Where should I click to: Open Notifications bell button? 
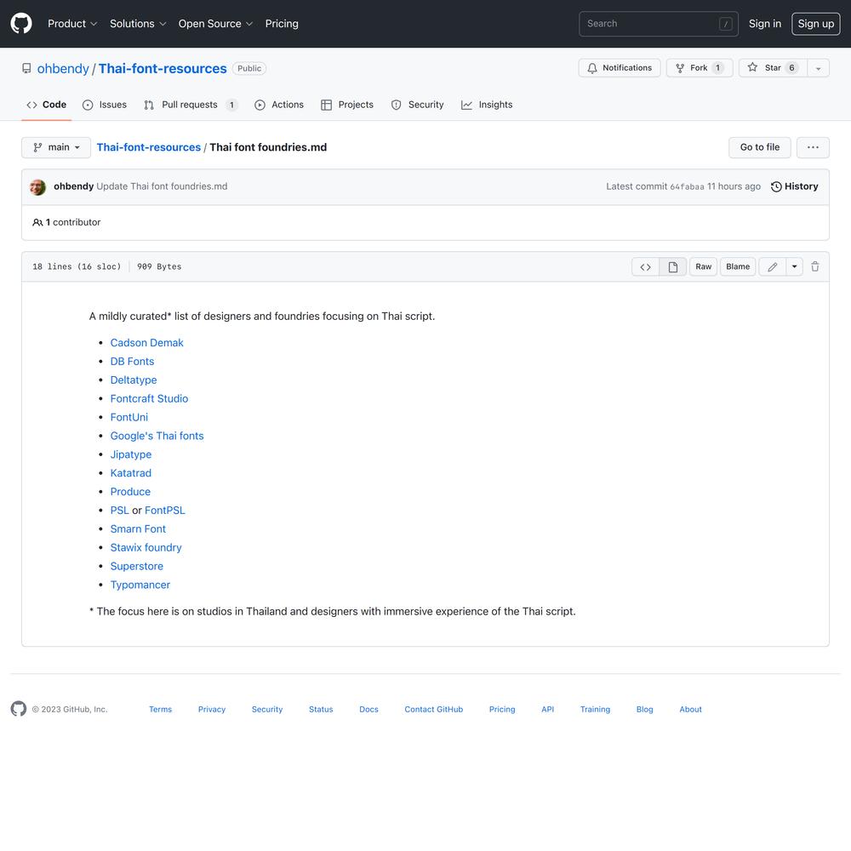tap(619, 68)
